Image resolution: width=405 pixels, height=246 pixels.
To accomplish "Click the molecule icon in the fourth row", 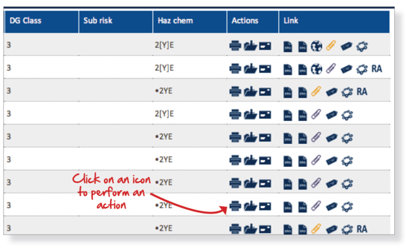I will 347,116.
